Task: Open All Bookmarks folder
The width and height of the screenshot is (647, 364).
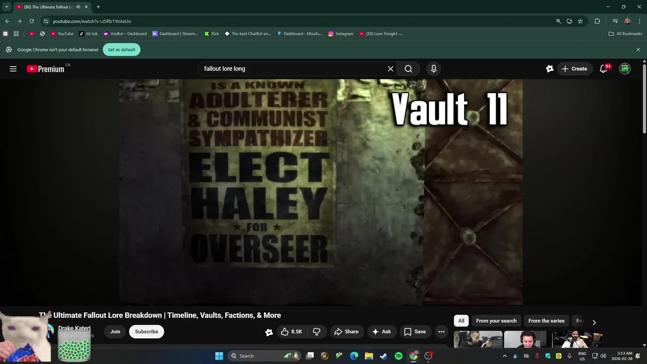Action: point(625,34)
